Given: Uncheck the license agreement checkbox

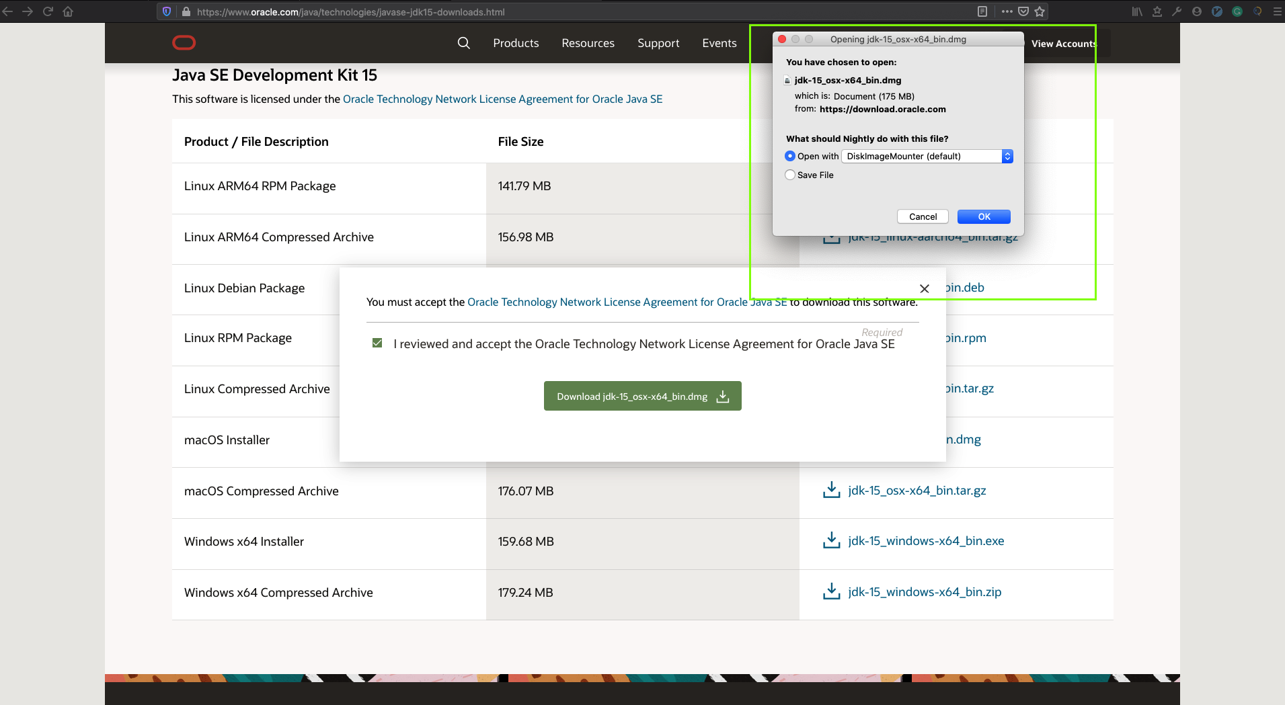Looking at the screenshot, I should click(377, 343).
